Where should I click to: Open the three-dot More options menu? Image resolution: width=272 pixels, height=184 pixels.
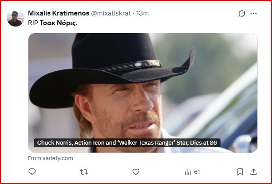254,13
